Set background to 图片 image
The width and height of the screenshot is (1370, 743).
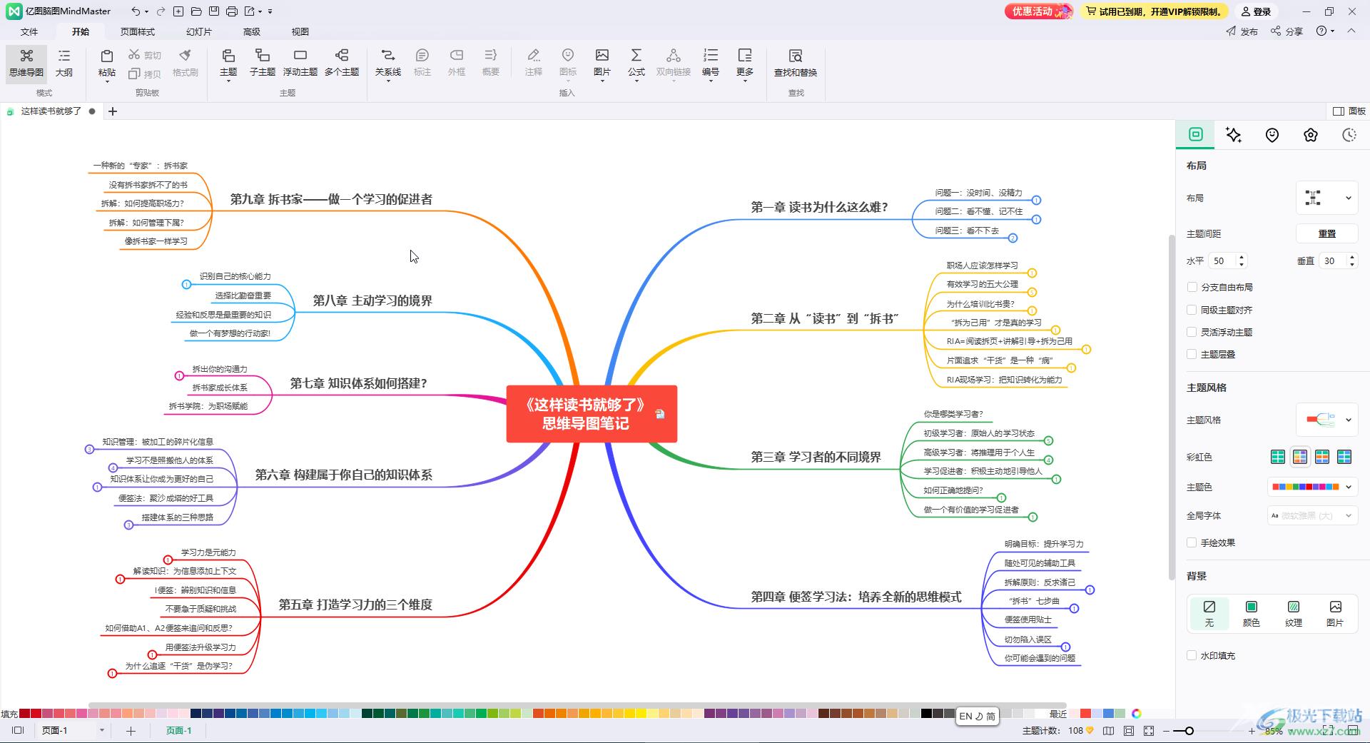[x=1335, y=613]
